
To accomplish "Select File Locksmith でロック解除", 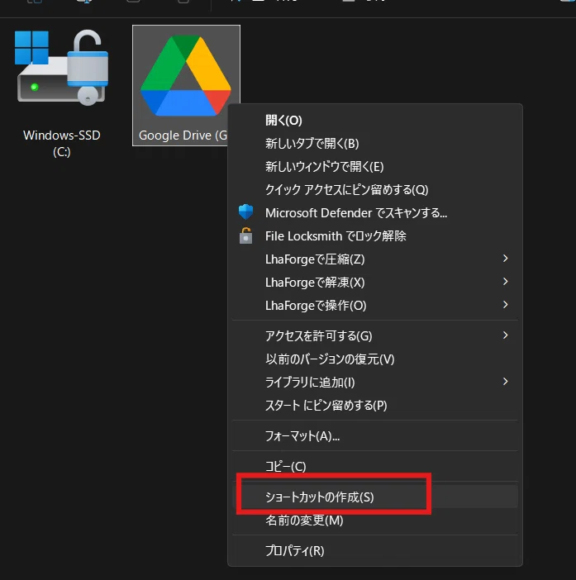I will click(374, 236).
